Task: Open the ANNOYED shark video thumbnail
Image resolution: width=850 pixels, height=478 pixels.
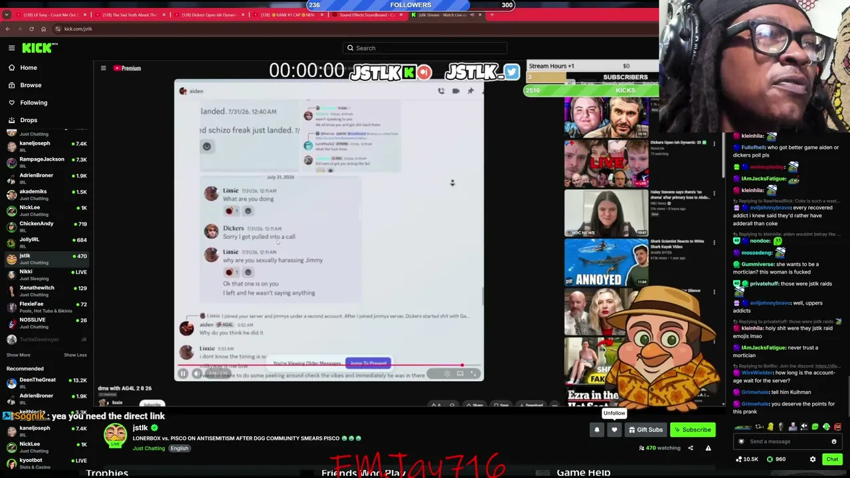Action: 606,263
